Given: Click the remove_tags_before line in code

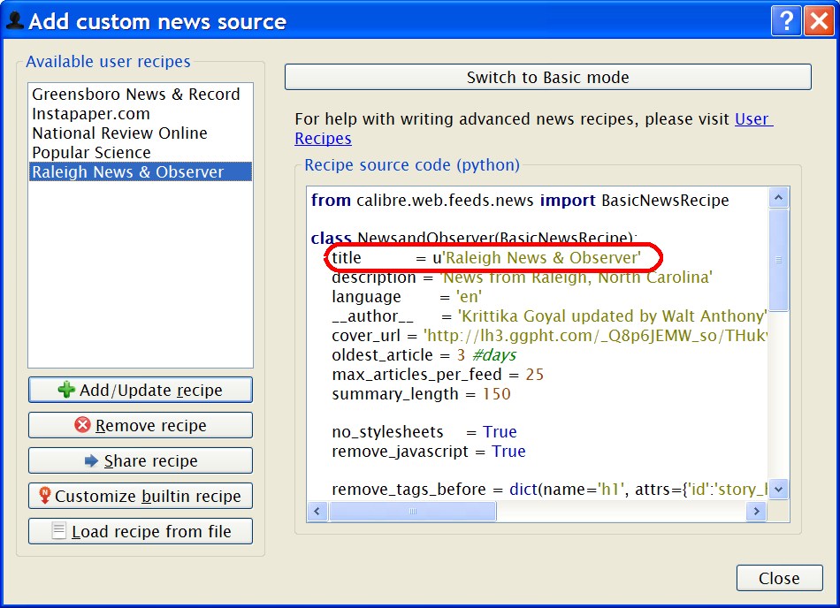Looking at the screenshot, I should click(x=549, y=490).
